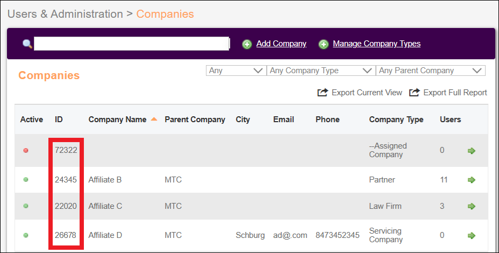Click Users & Administration breadcrumb
The width and height of the screenshot is (499, 253).
point(65,14)
